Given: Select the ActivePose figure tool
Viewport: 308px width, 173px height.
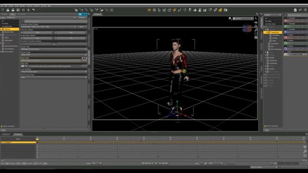Looking at the screenshot, I should (x=190, y=10).
